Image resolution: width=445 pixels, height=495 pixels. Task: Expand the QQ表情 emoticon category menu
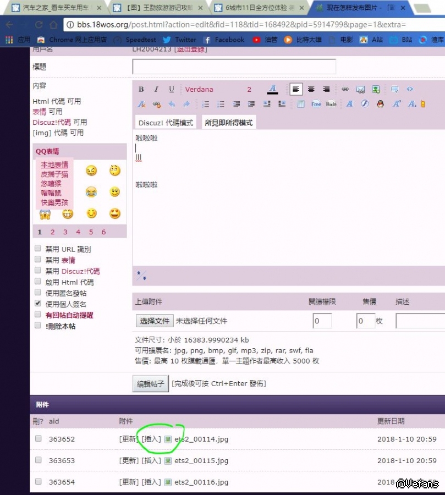(47, 151)
